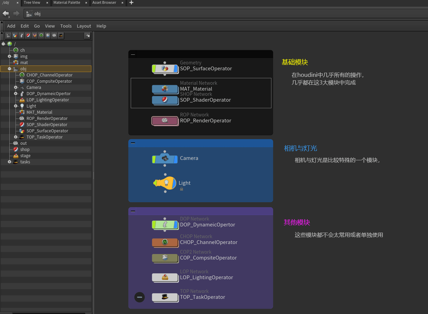This screenshot has height=314, width=428.
Task: Expand the Light tree entry
Action: [x=16, y=106]
